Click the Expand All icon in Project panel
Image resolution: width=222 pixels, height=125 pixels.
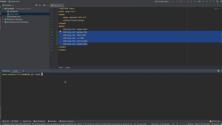pyautogui.click(x=40, y=5)
